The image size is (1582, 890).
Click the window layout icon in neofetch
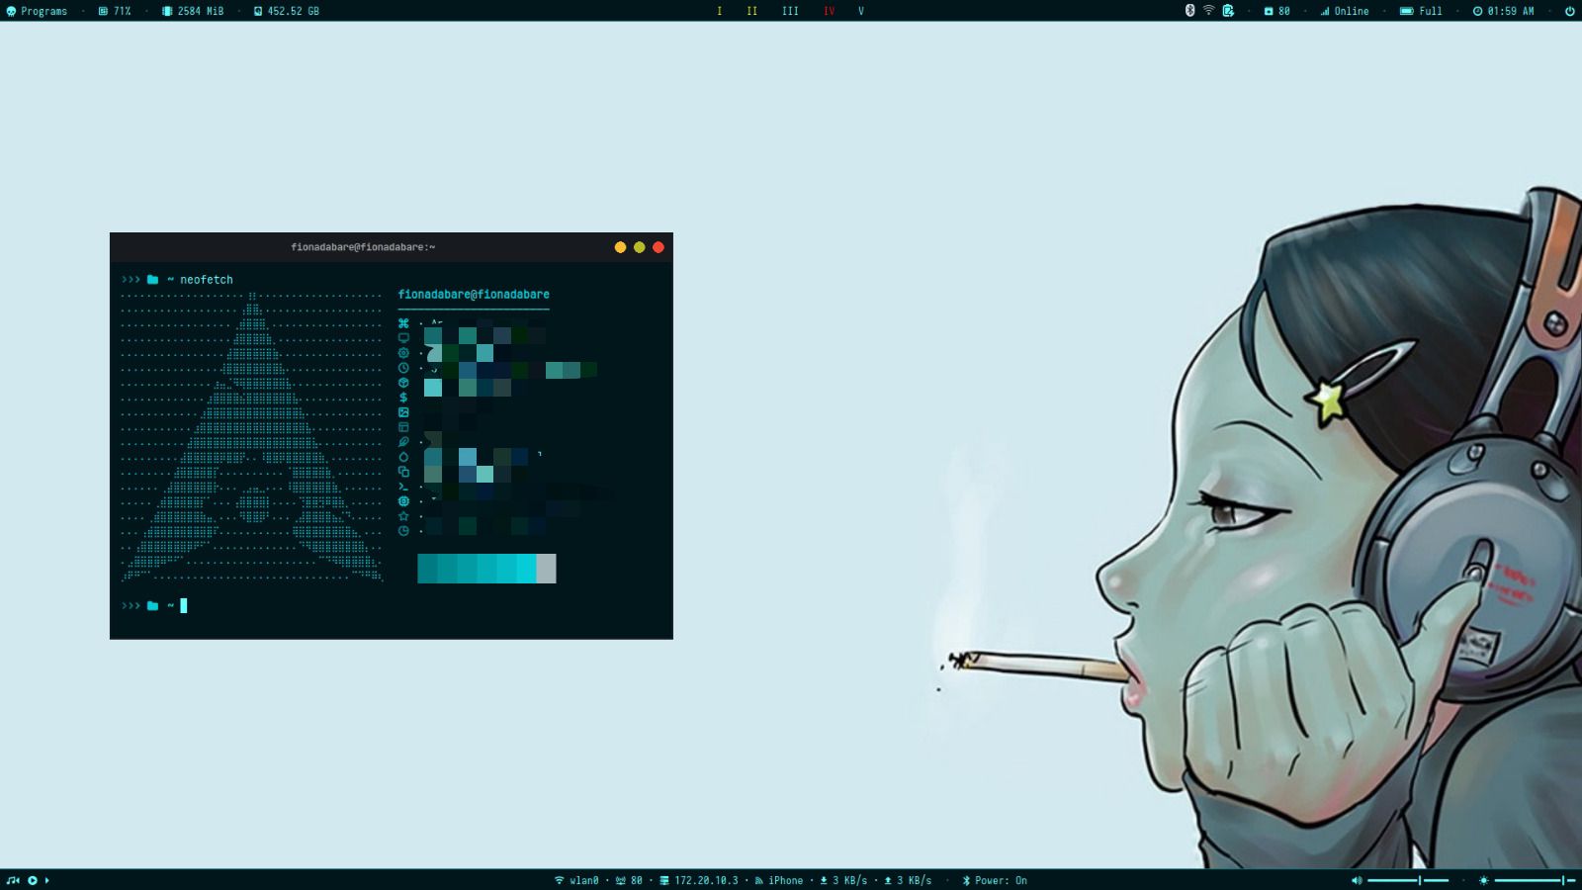403,427
